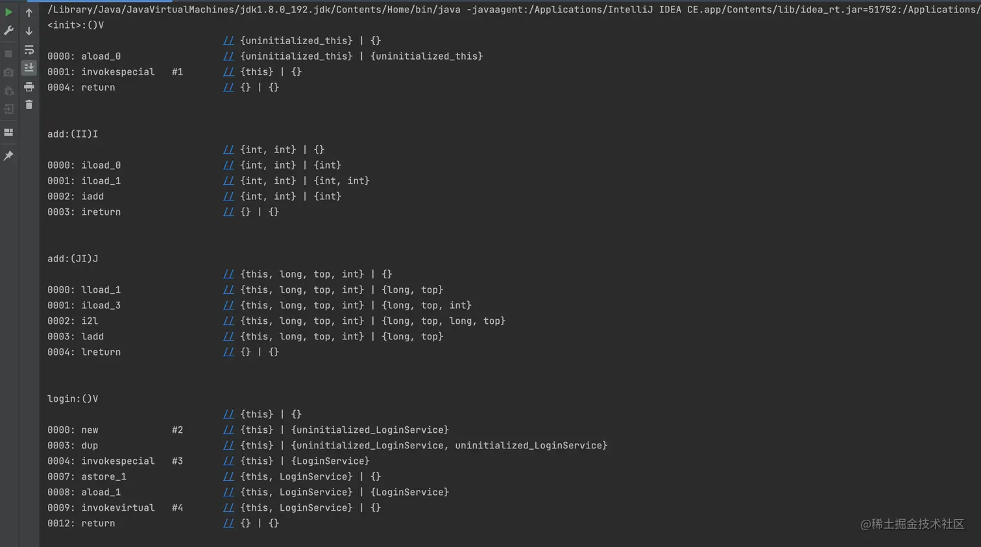This screenshot has height=547, width=981.
Task: Click the Stop process square icon
Action: [8, 54]
